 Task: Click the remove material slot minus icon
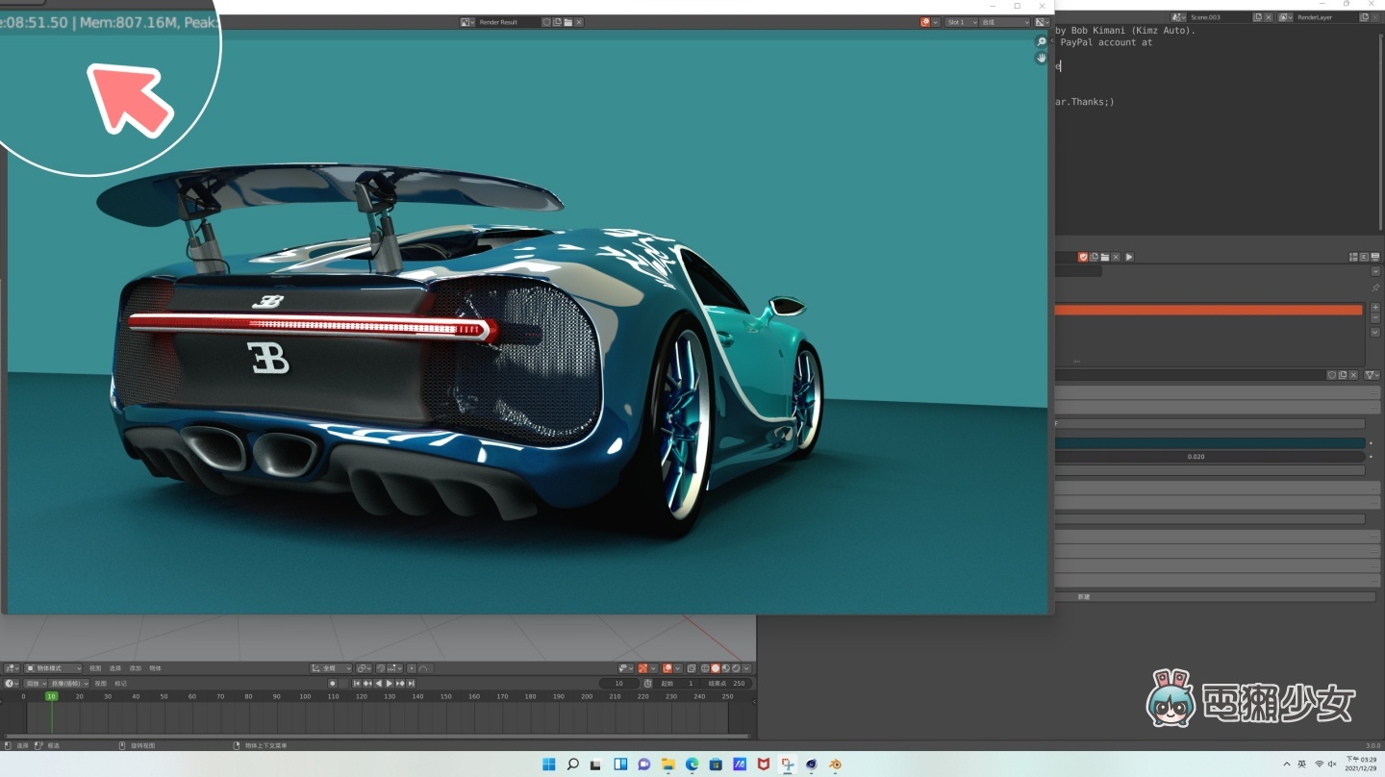coord(1374,318)
